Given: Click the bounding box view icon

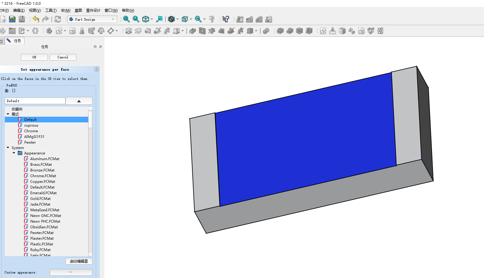Looking at the screenshot, I should pyautogui.click(x=185, y=19).
